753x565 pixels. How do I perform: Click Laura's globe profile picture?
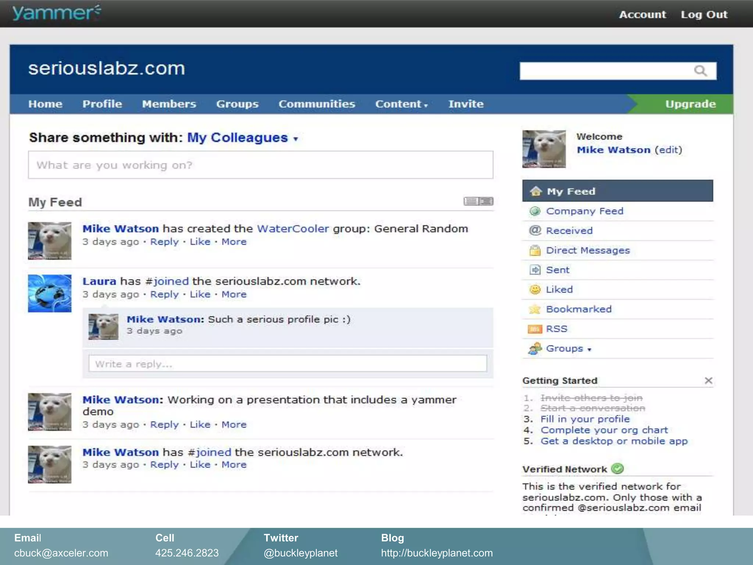coord(50,294)
